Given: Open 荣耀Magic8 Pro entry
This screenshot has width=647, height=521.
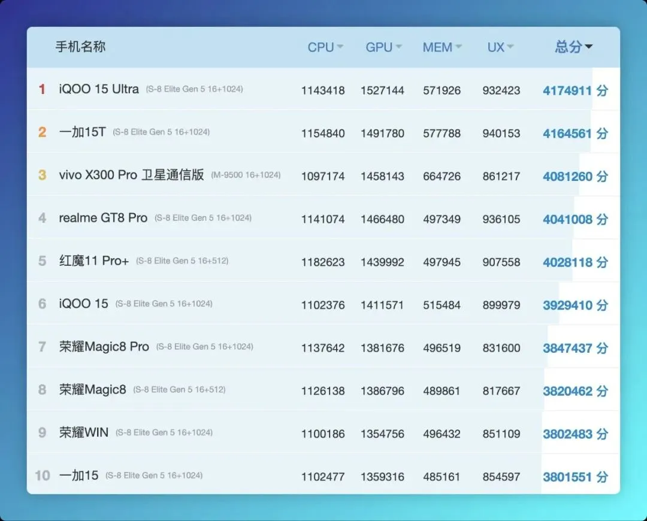Looking at the screenshot, I should coord(104,347).
